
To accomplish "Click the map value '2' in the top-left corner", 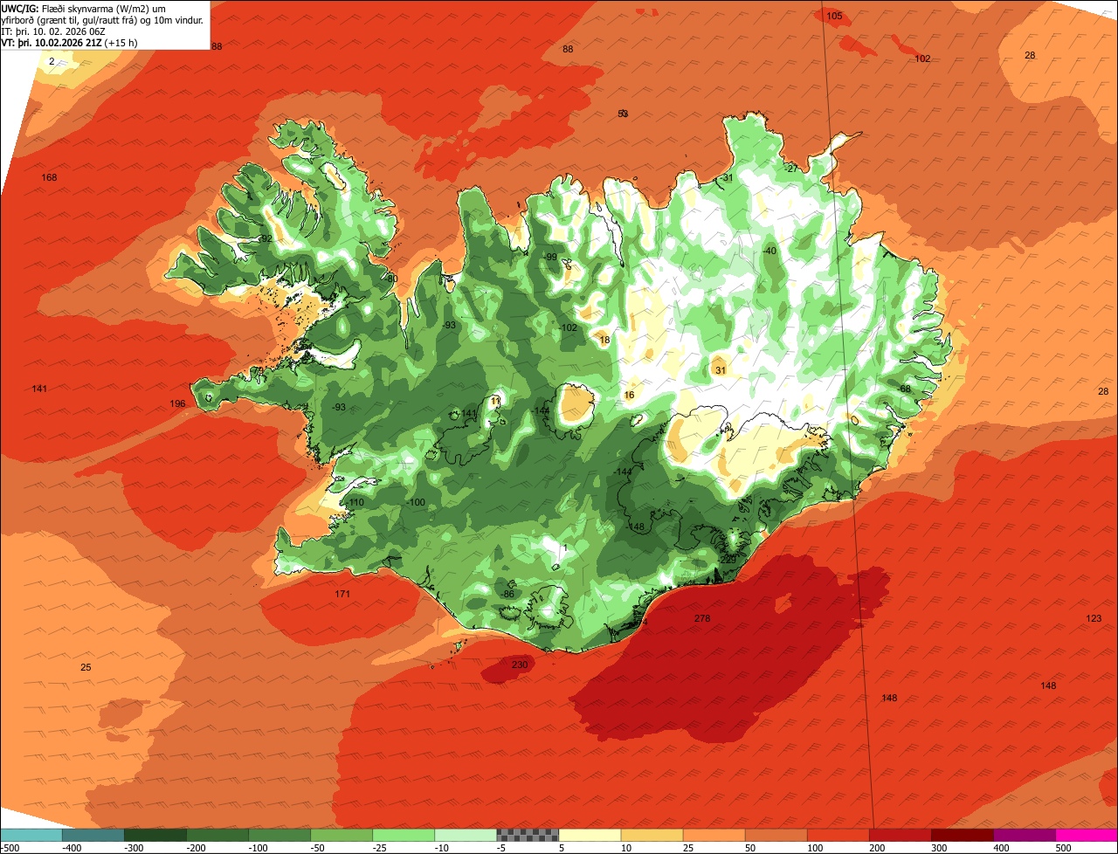I will pos(52,61).
